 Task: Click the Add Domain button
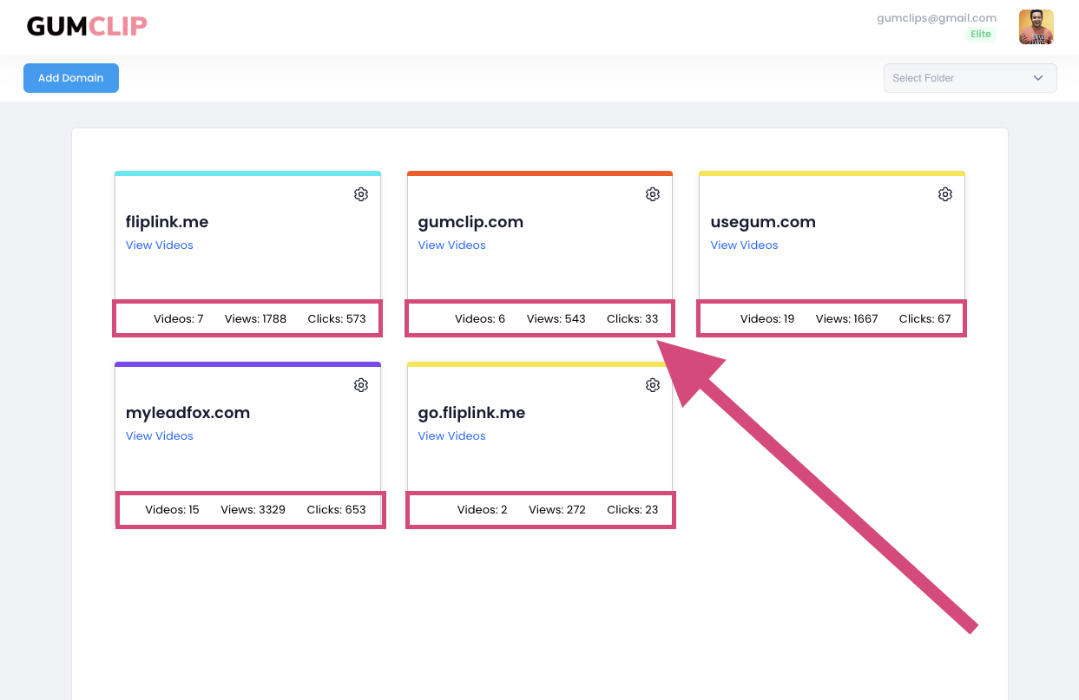tap(71, 78)
